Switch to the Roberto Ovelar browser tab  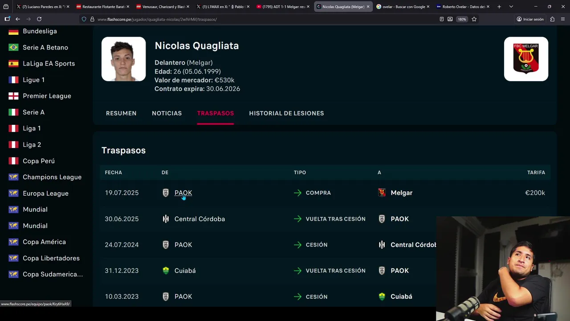[x=463, y=7]
